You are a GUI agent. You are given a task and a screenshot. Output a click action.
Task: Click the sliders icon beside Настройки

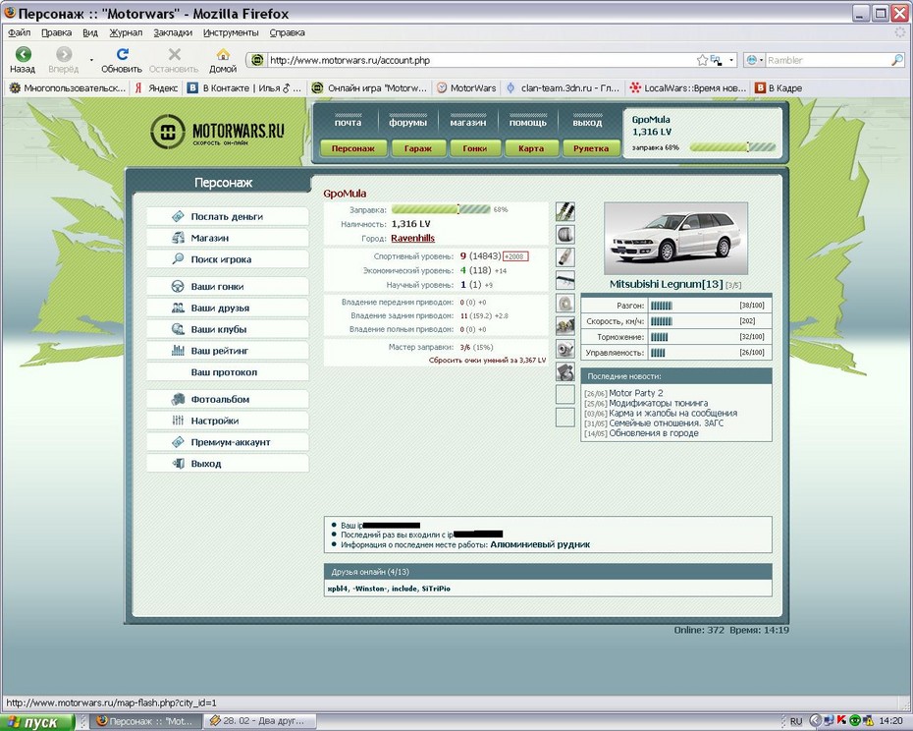tap(178, 421)
